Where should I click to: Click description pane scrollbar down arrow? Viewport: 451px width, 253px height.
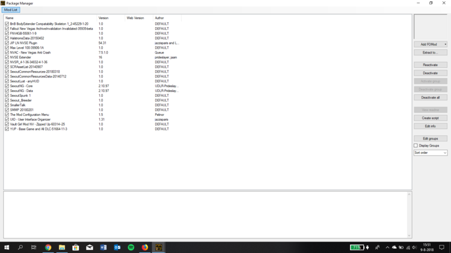pyautogui.click(x=409, y=236)
